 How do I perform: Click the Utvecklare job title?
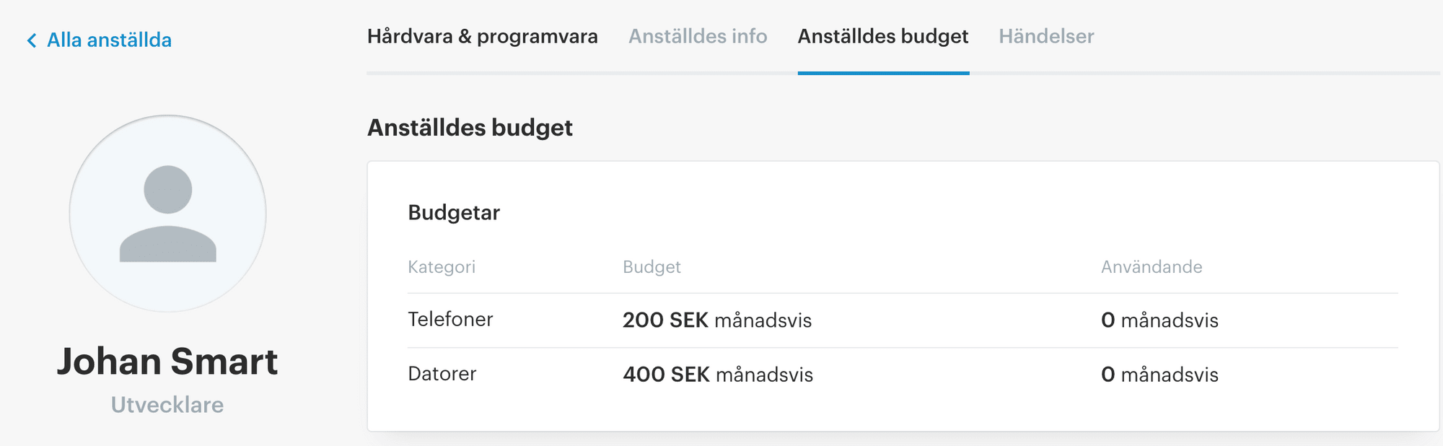[167, 405]
